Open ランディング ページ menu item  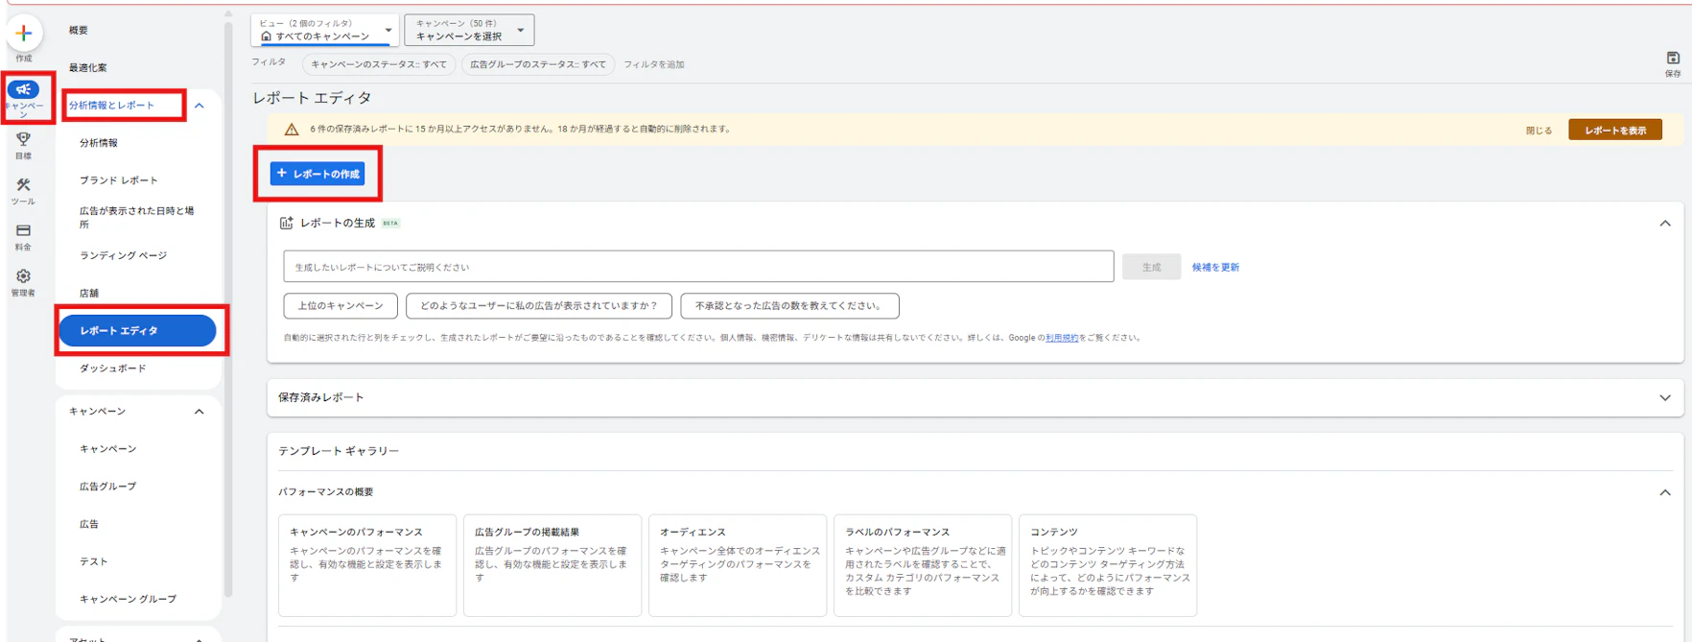pos(124,256)
